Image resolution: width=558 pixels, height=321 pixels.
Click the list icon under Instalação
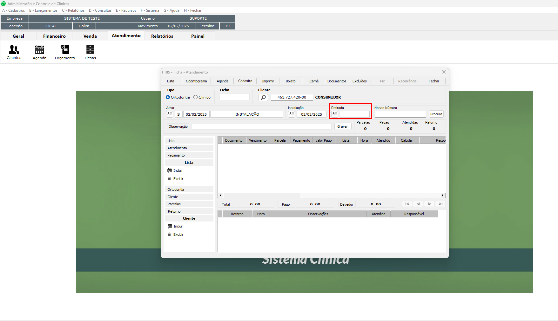coord(292,114)
